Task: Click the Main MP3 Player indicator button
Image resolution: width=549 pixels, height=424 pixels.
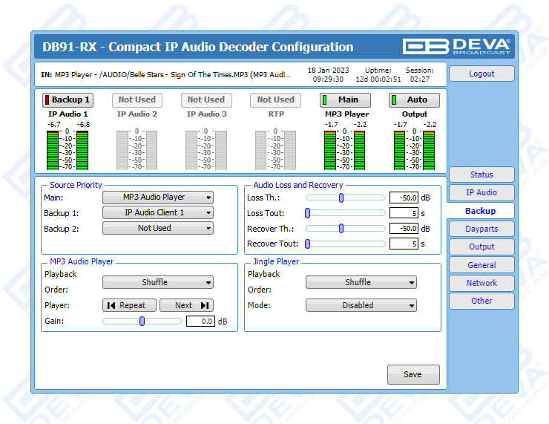Action: click(345, 100)
